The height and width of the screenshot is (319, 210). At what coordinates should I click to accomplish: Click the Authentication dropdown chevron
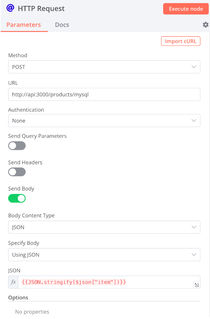[194, 121]
